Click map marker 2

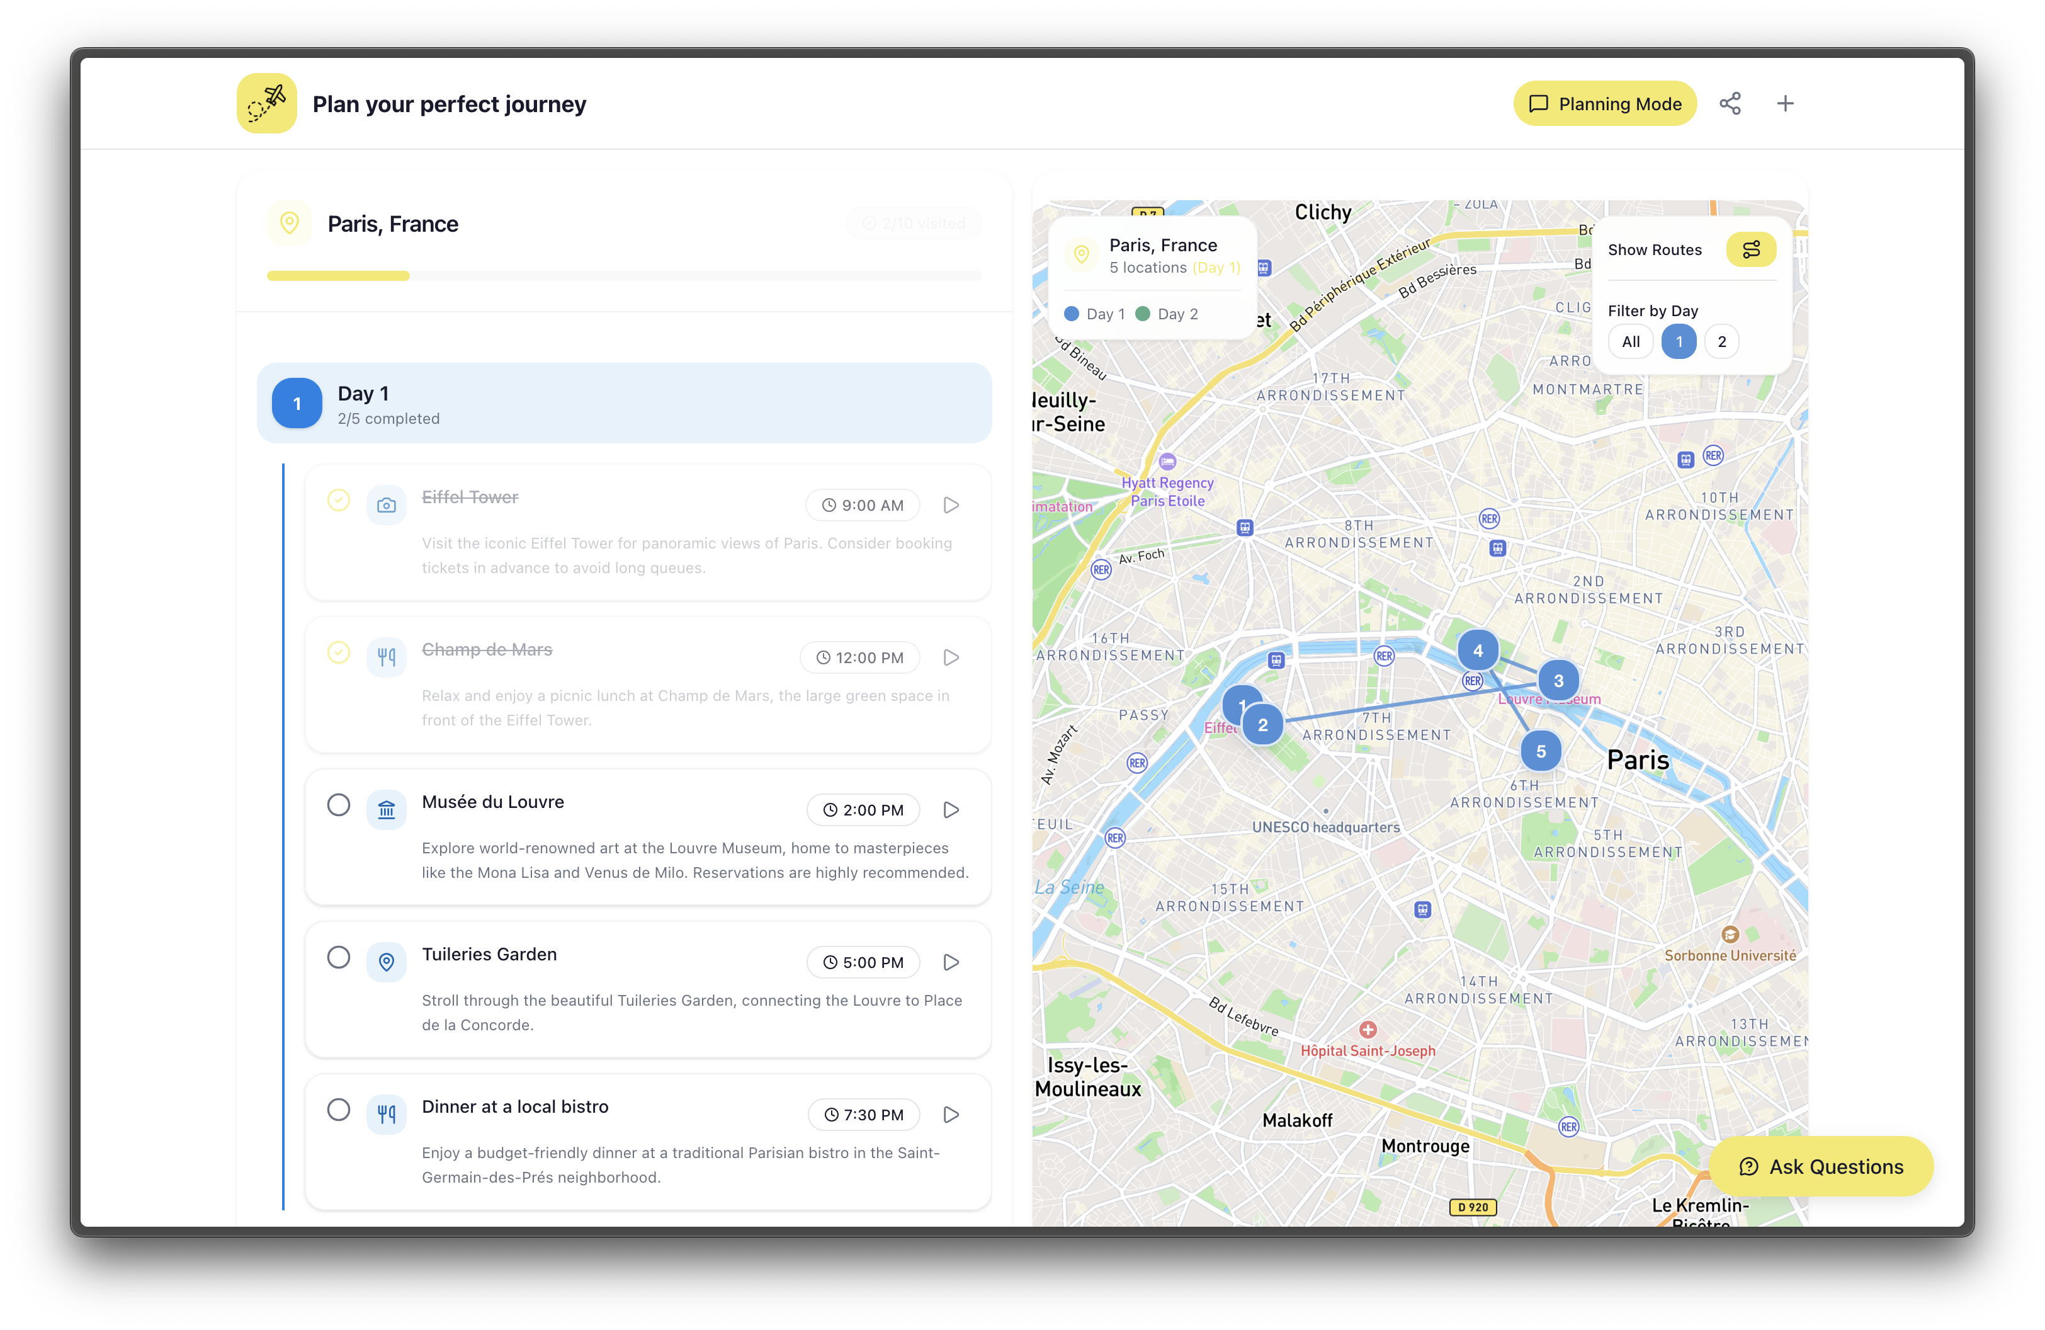click(x=1262, y=724)
